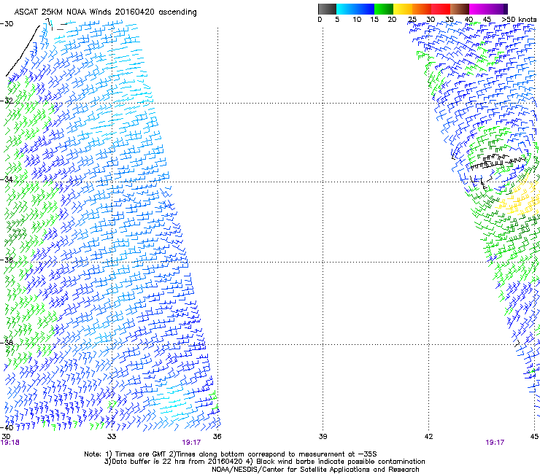Click the green 15-20 knots color segment
This screenshot has height=474, width=540.
point(384,9)
